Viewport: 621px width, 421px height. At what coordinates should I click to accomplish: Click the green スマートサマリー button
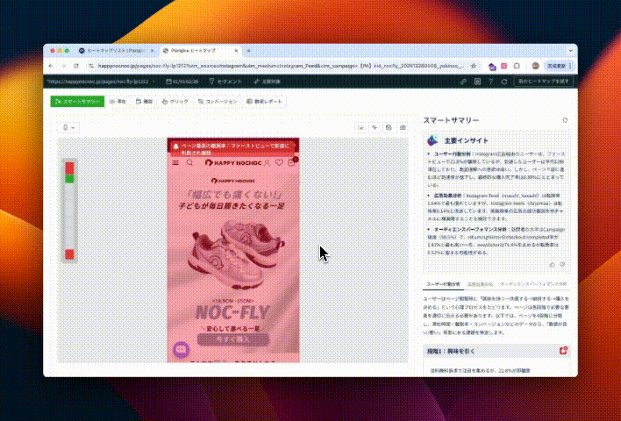tap(77, 102)
